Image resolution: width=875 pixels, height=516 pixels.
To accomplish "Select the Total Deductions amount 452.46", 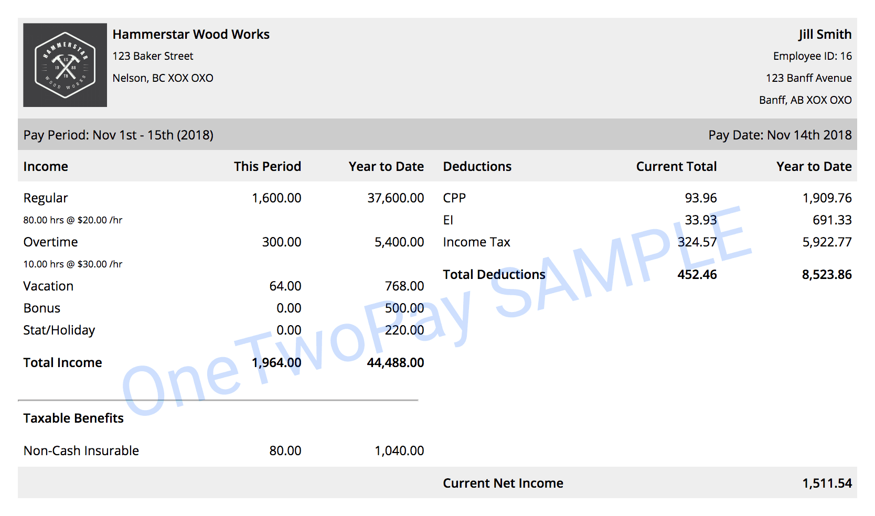I will 697,275.
